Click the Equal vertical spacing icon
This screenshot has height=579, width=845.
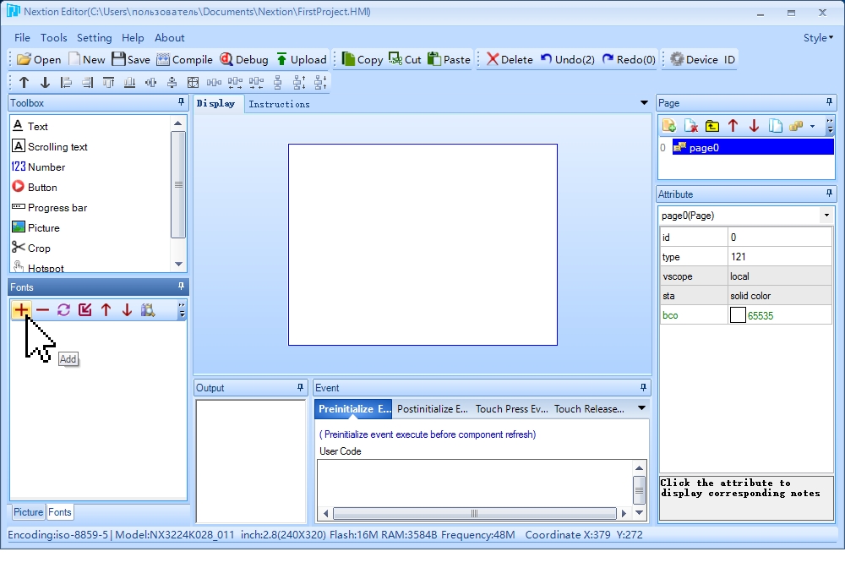(277, 83)
